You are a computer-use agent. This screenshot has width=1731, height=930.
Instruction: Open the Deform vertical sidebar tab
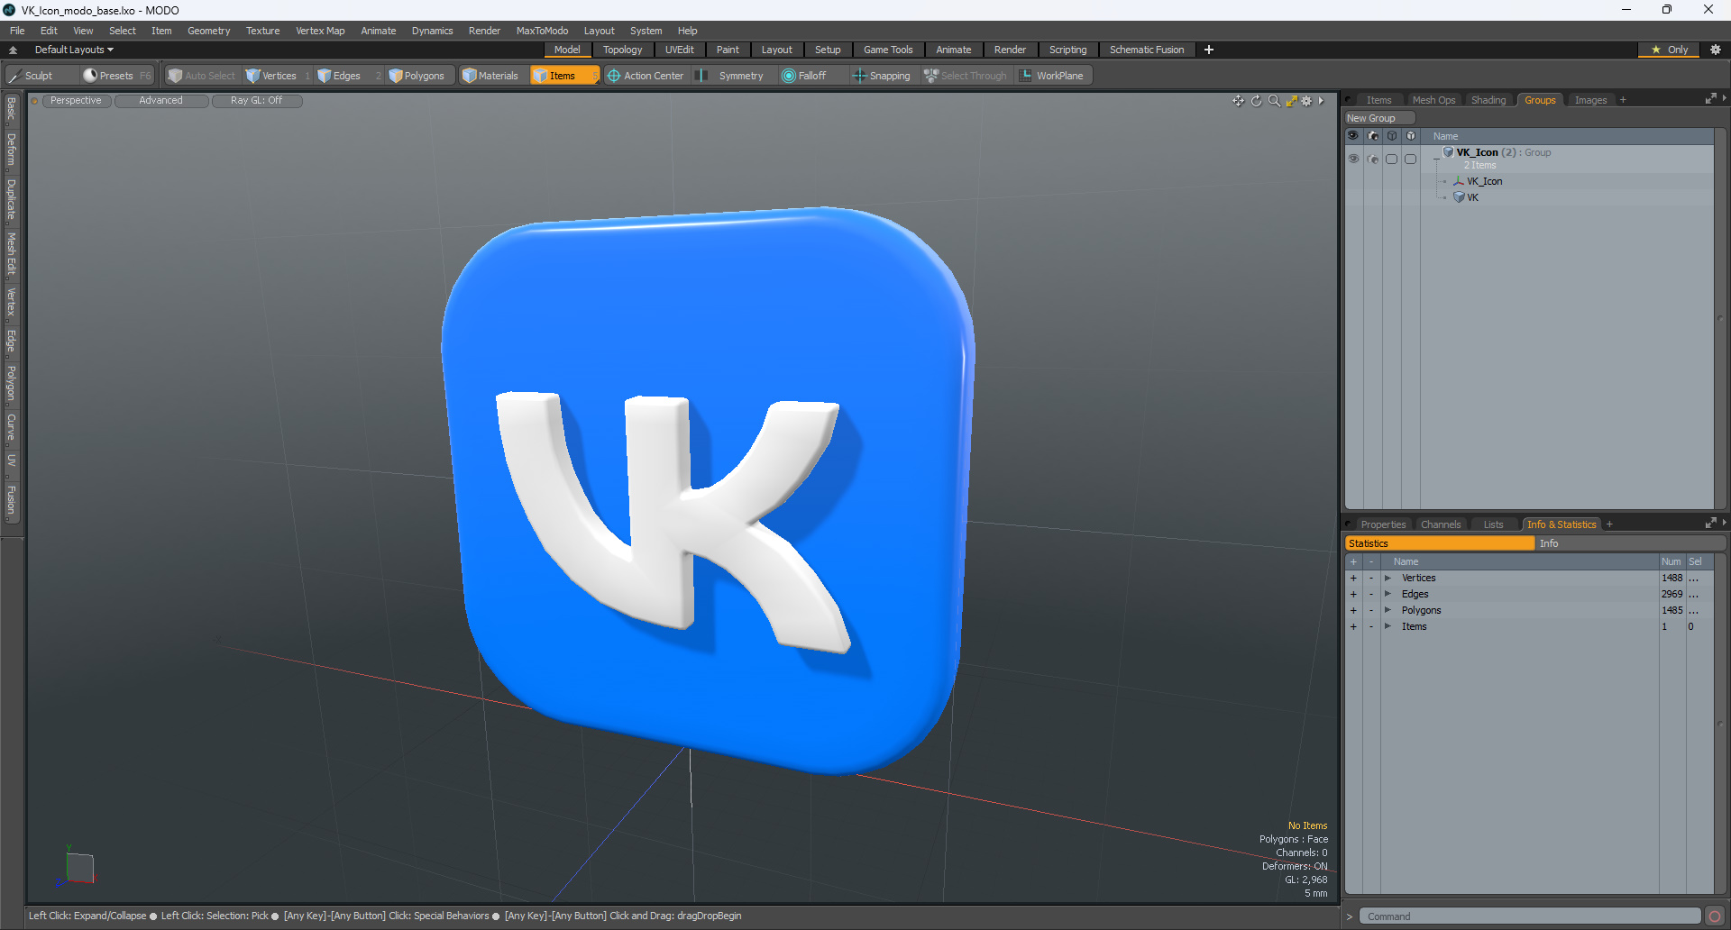point(11,150)
